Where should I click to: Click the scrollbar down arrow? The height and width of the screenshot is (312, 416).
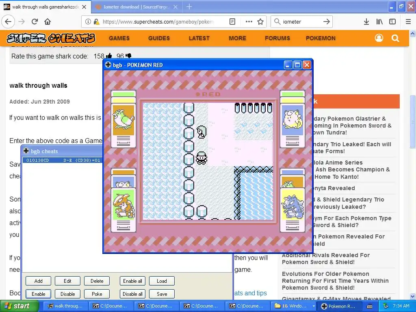click(413, 296)
